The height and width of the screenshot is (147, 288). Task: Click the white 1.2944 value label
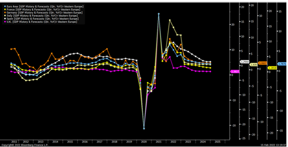click(245, 62)
